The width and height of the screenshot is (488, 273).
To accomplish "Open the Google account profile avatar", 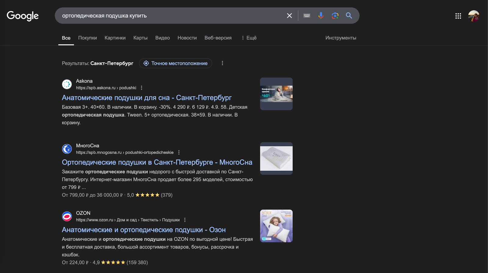I will 474,16.
